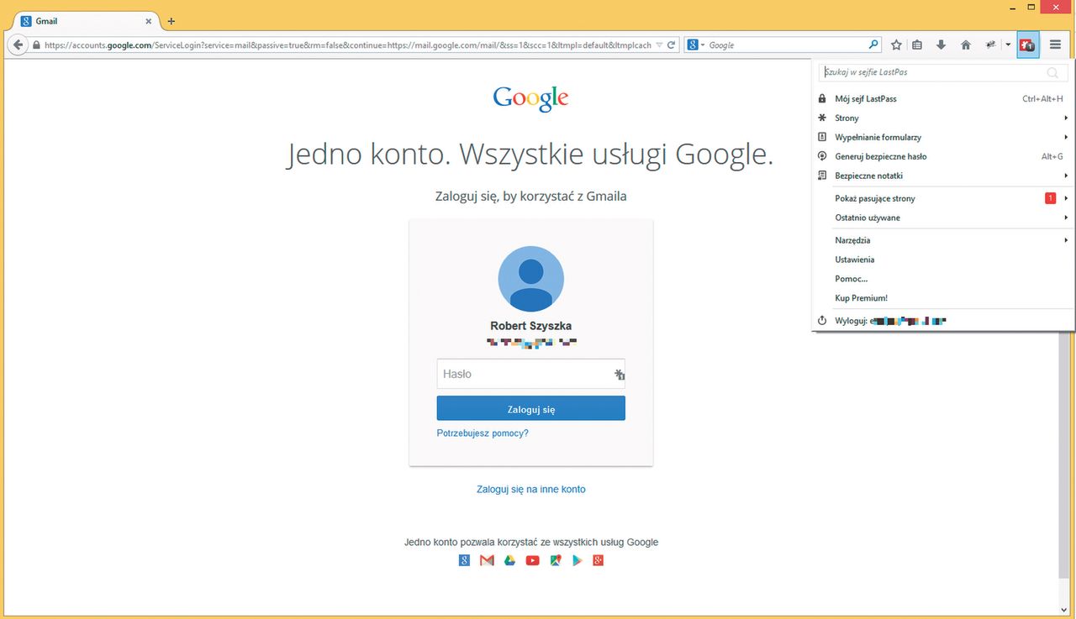The height and width of the screenshot is (619, 1076).
Task: Open Mój sejf LastPass
Action: pyautogui.click(x=942, y=99)
